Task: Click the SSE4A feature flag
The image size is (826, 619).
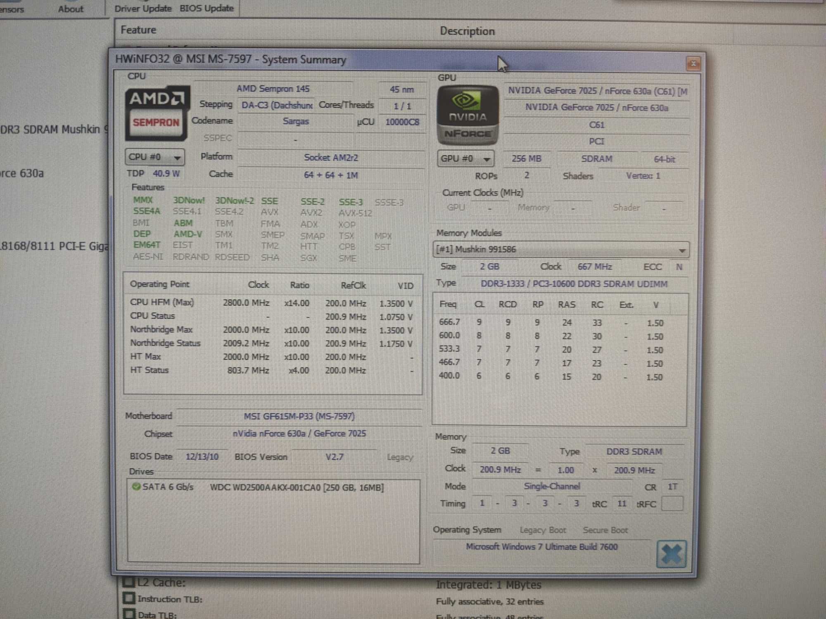Action: point(147,211)
